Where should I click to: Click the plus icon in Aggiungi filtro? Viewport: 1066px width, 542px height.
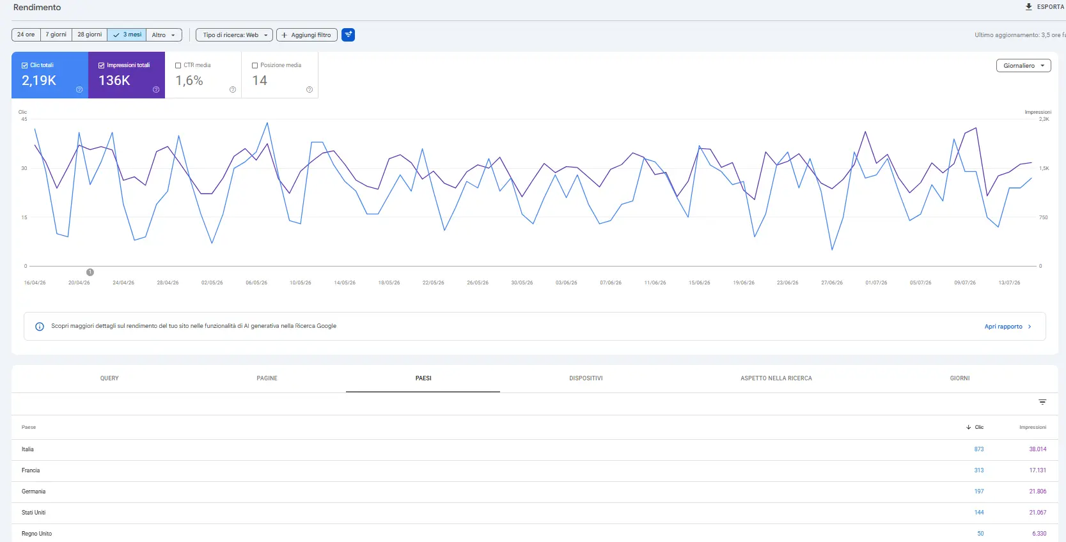285,35
